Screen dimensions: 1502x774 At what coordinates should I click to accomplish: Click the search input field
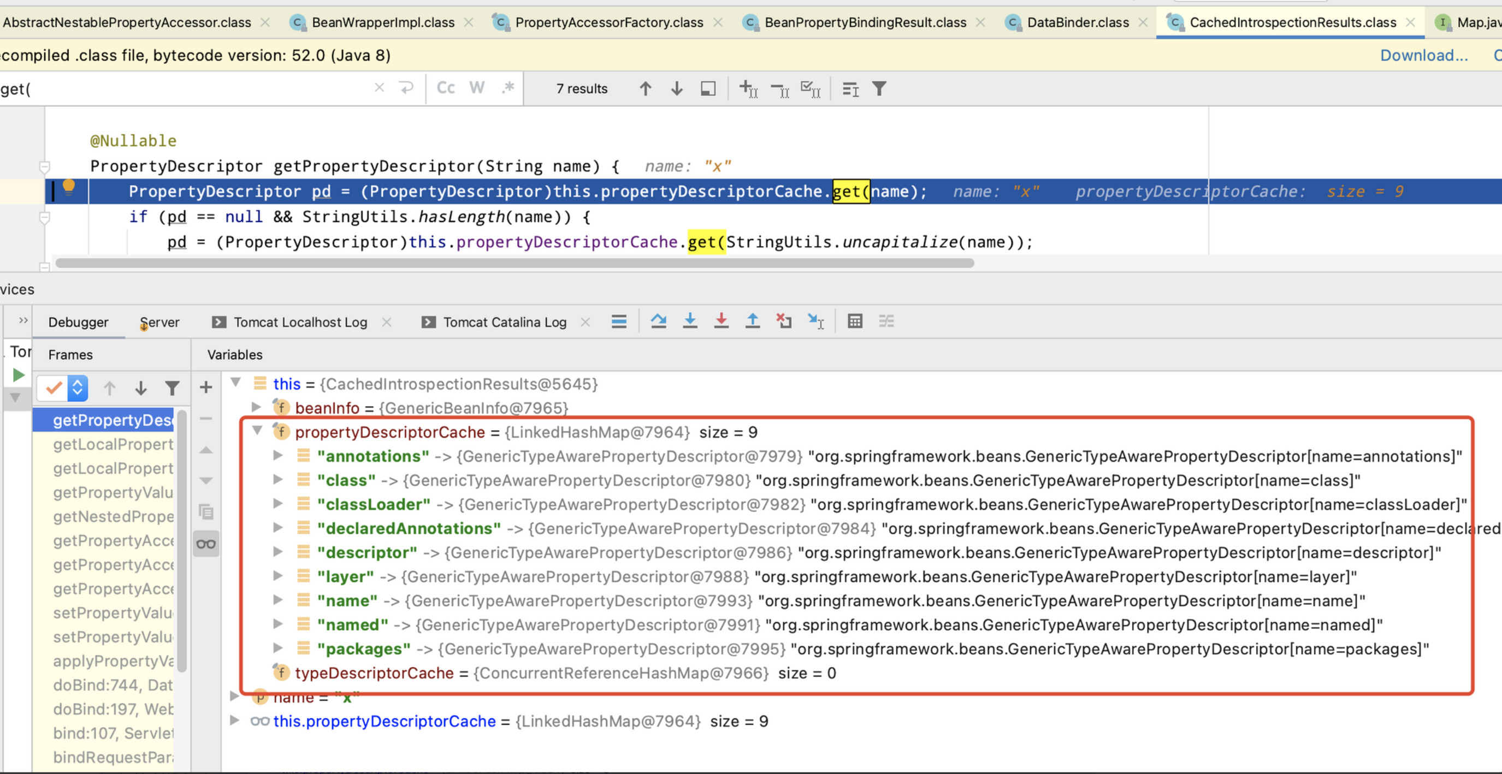[x=184, y=88]
